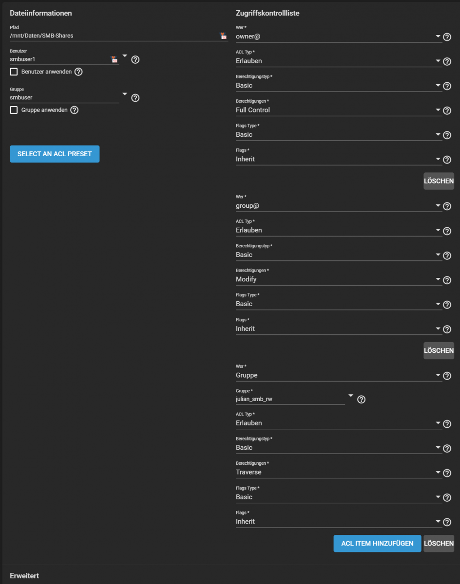Click password manager icon in Benutzer field

click(x=114, y=59)
